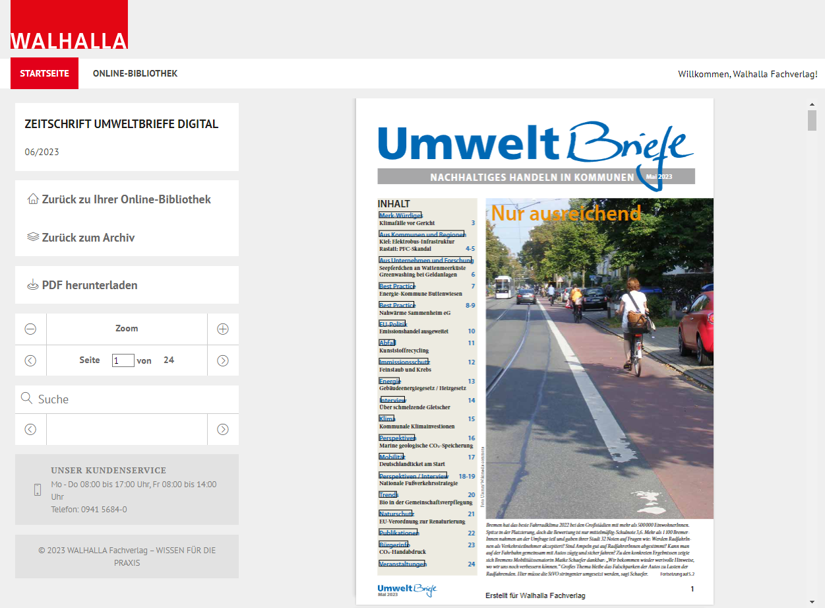Viewport: 825px width, 608px height.
Task: Go back via Zurück zu Ihrer Online-Bibliothek
Action: point(127,199)
